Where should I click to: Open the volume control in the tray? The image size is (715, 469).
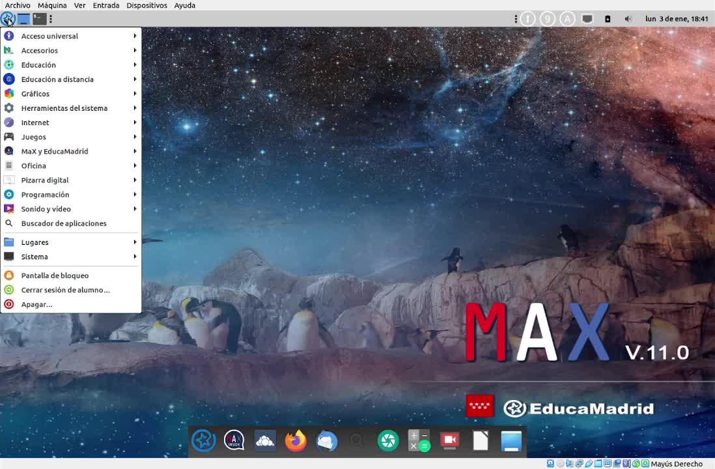(628, 19)
